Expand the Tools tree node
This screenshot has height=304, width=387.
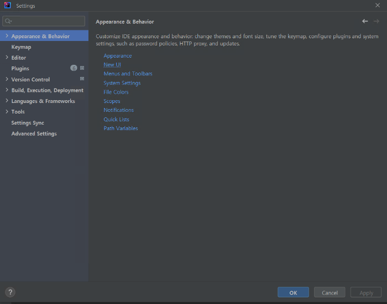[7, 111]
